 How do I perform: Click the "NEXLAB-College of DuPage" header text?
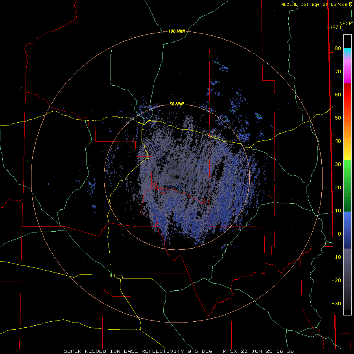click(315, 4)
